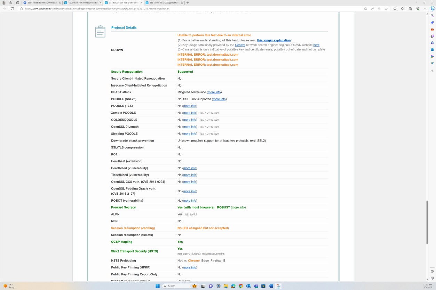436x290 pixels.
Task: Open the 'this longer explanation' link
Action: [x=274, y=40]
